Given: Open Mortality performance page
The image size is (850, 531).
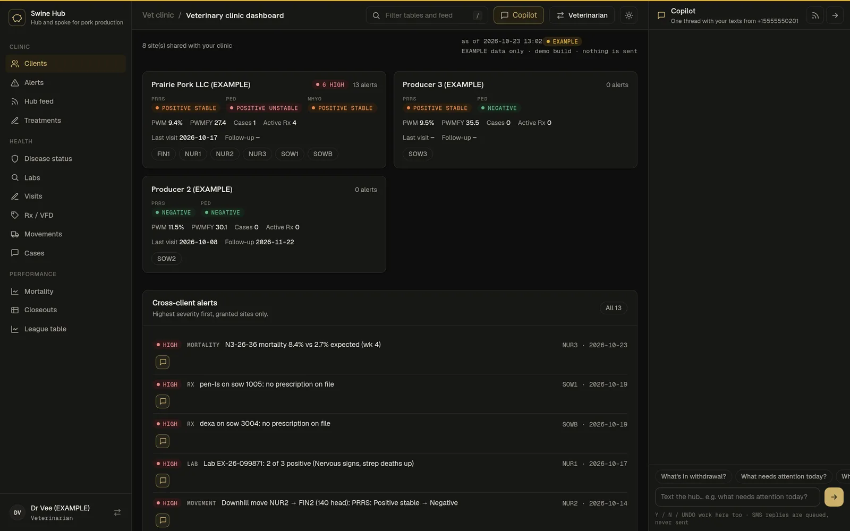Looking at the screenshot, I should tap(66, 292).
